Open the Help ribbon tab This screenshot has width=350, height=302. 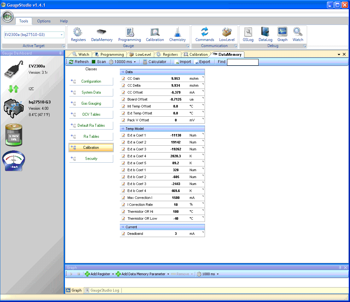[64, 21]
